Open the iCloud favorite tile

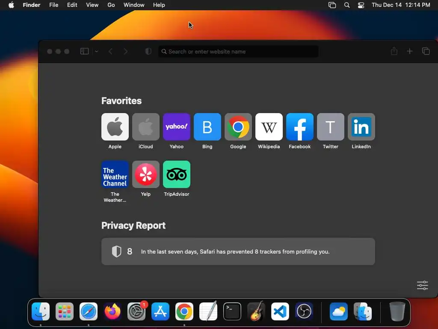pos(146,127)
